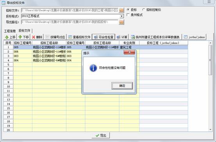Click the vertical scrollbar thumb of the table
216x142 pixels.
pos(211,60)
